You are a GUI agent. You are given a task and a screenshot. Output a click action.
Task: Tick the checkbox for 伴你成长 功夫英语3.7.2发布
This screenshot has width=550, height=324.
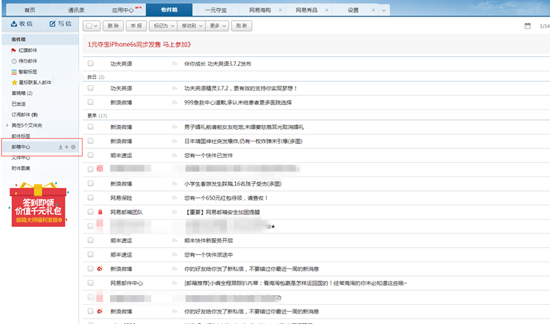click(91, 63)
